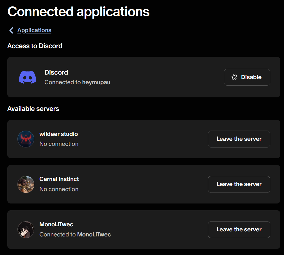Viewport: 284px width, 255px height.
Task: Click 'No connection' under wildeer studio
Action: (59, 144)
